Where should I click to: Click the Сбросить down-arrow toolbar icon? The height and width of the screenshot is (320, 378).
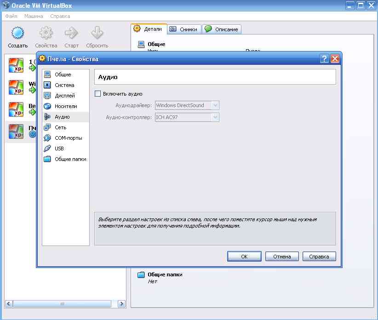click(x=97, y=33)
